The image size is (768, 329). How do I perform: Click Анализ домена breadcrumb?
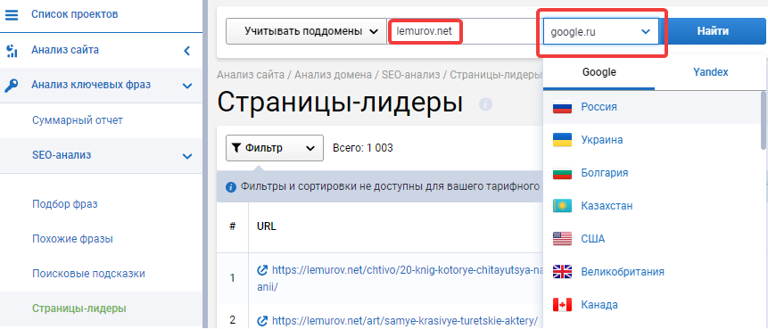click(333, 75)
